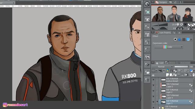Fit canvas to navigator view button
This screenshot has width=195, height=109.
coord(185,25)
